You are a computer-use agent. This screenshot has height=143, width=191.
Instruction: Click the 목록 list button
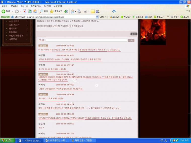point(134,34)
